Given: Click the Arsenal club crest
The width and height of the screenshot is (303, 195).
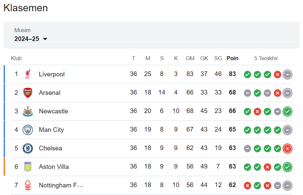Looking at the screenshot, I should [28, 93].
